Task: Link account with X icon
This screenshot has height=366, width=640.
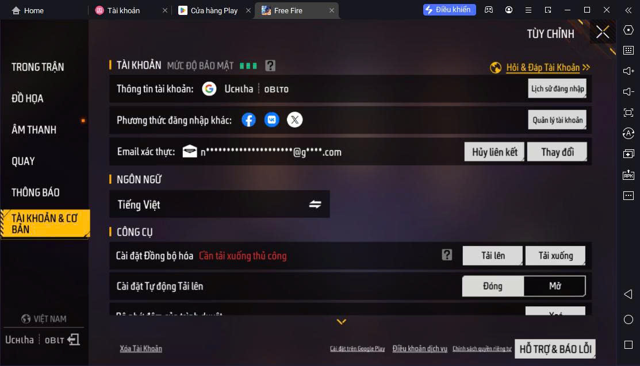Action: [294, 120]
